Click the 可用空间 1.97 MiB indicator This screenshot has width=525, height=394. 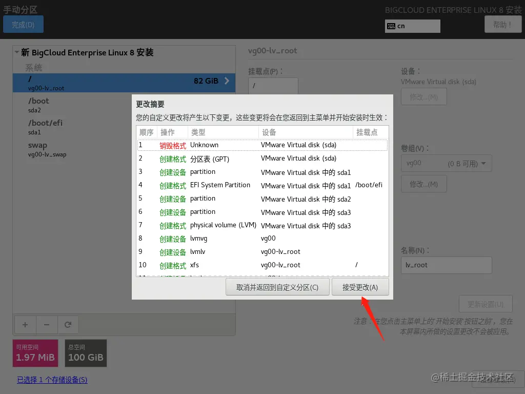(x=35, y=353)
